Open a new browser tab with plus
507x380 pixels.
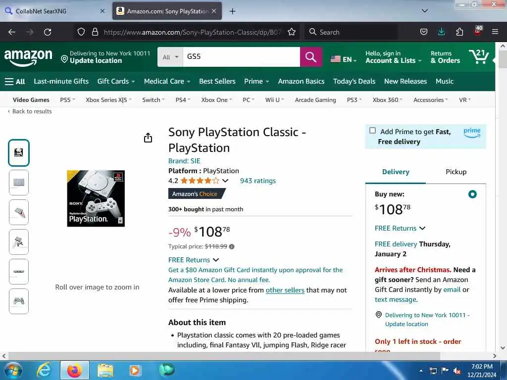(232, 11)
